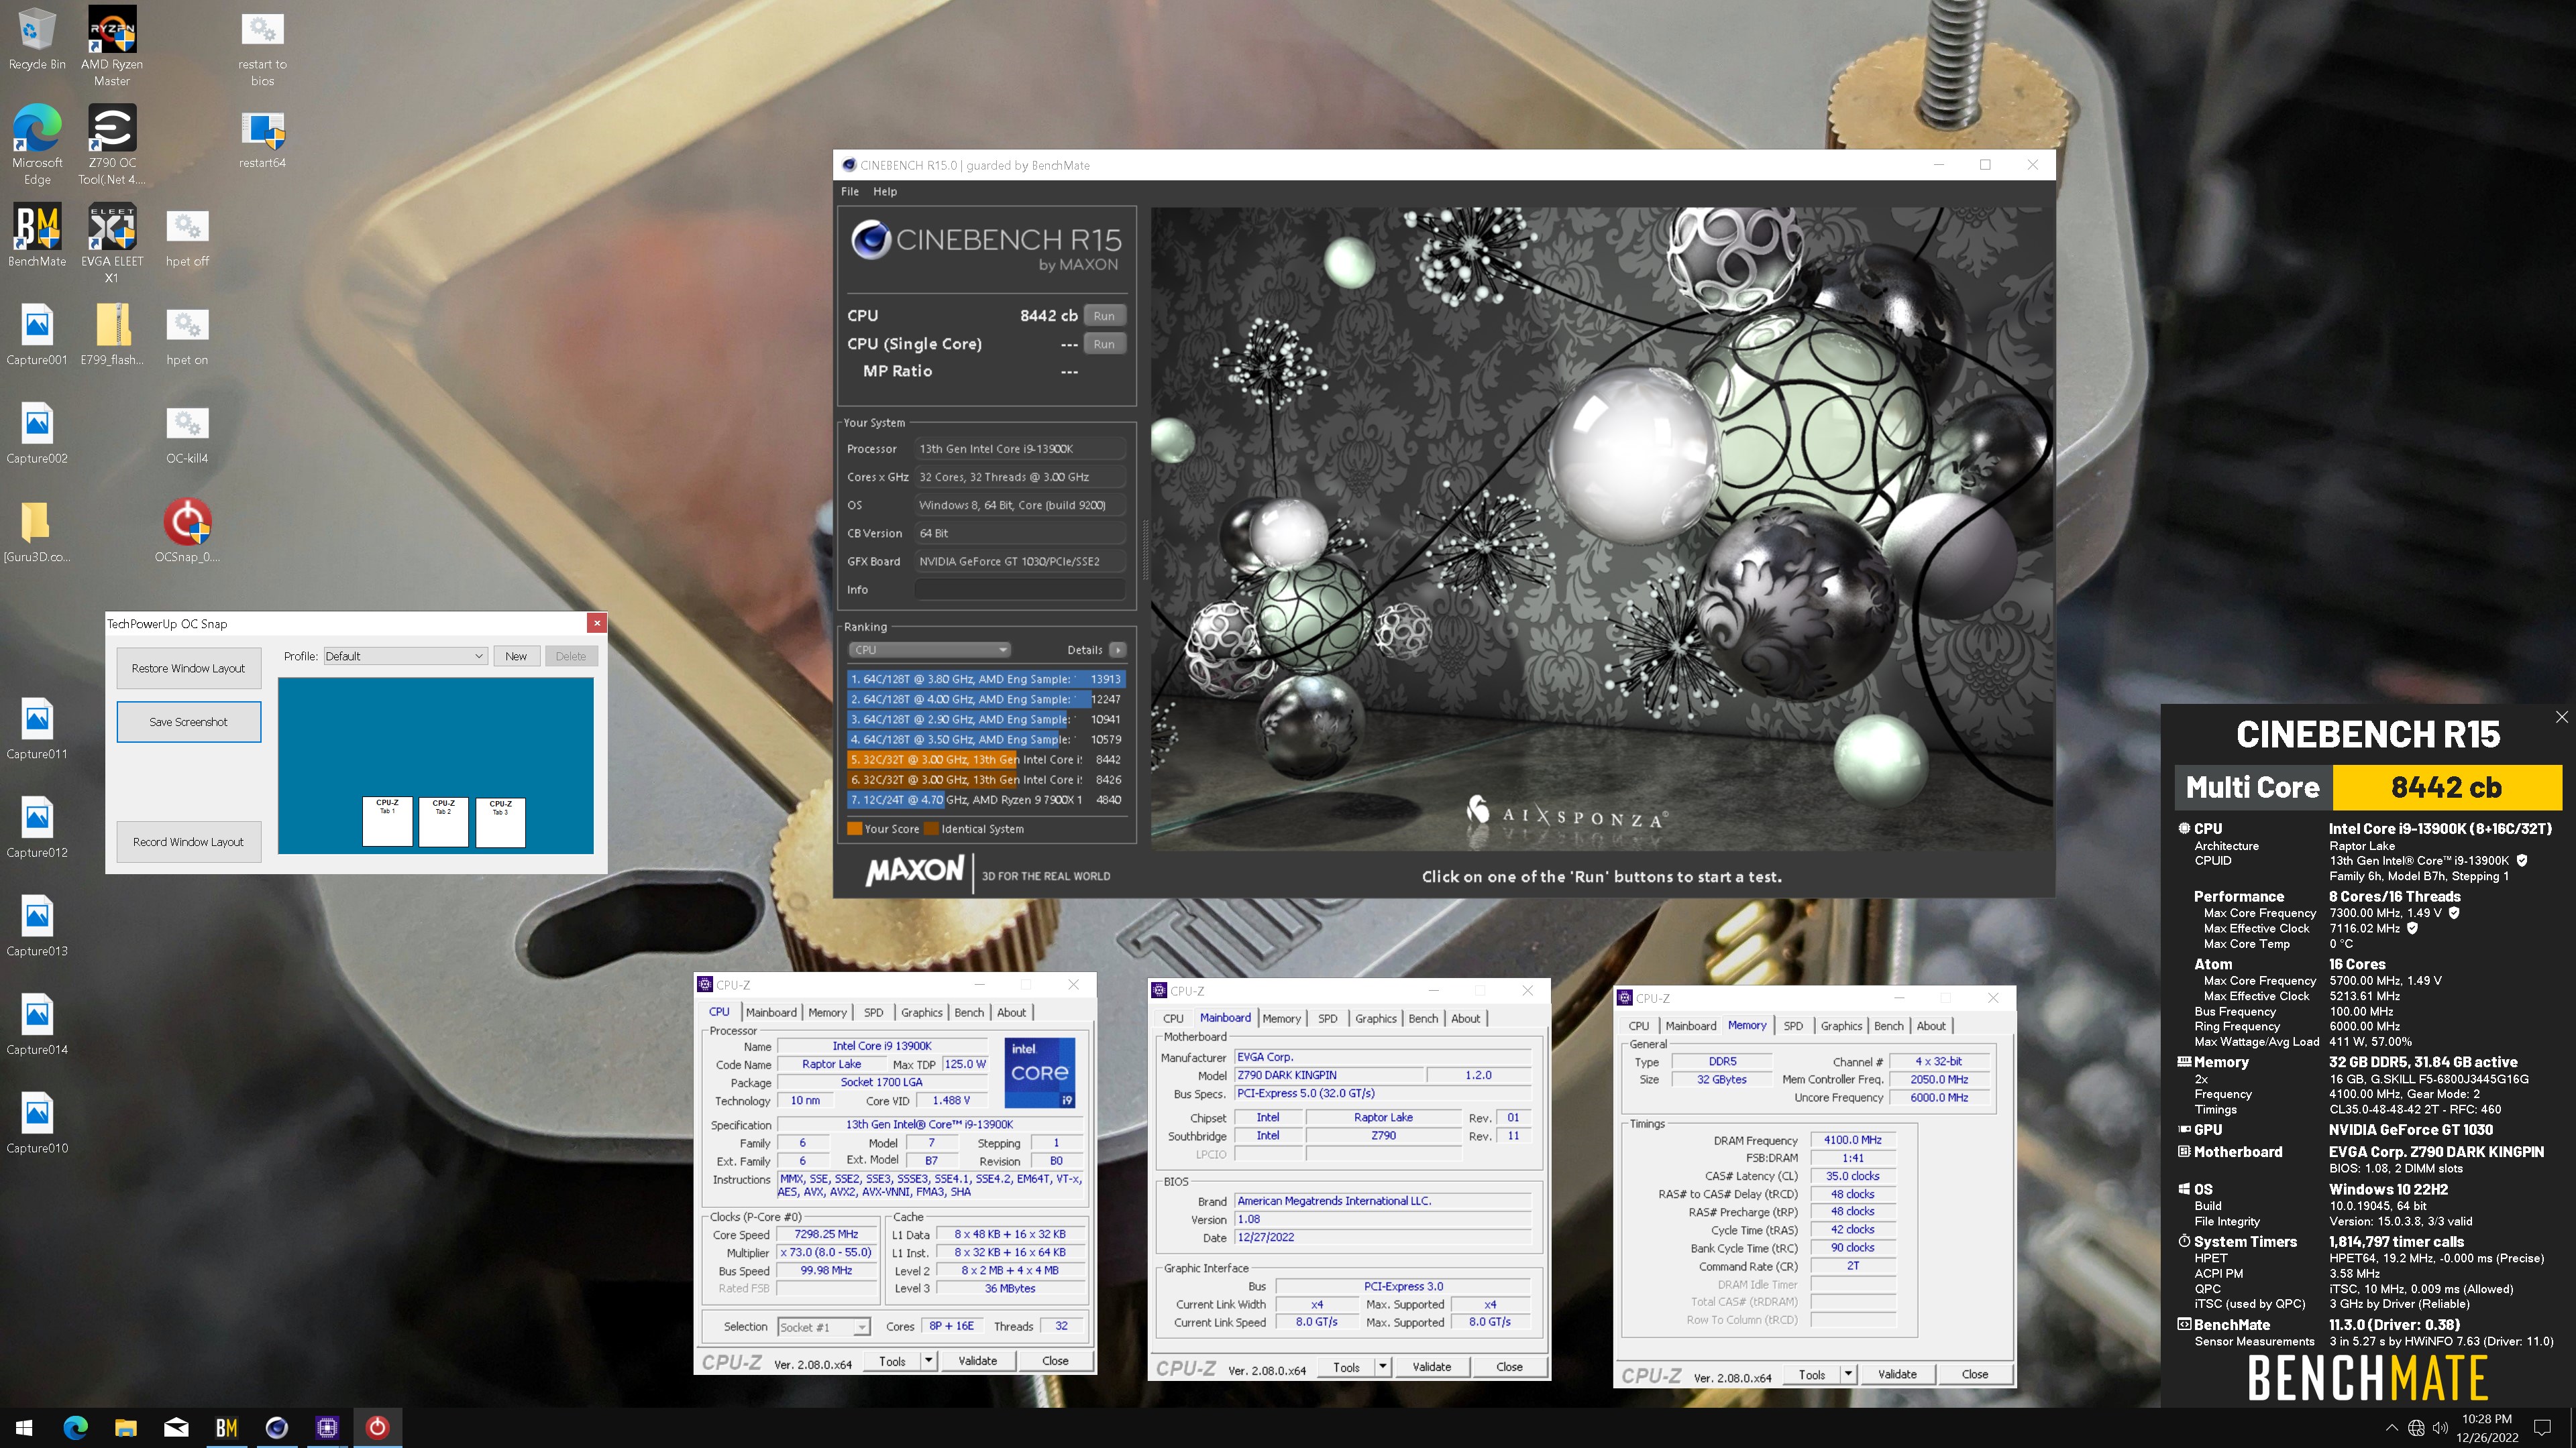Show hidden system tray icons
The image size is (2576, 1448).
coord(2391,1428)
